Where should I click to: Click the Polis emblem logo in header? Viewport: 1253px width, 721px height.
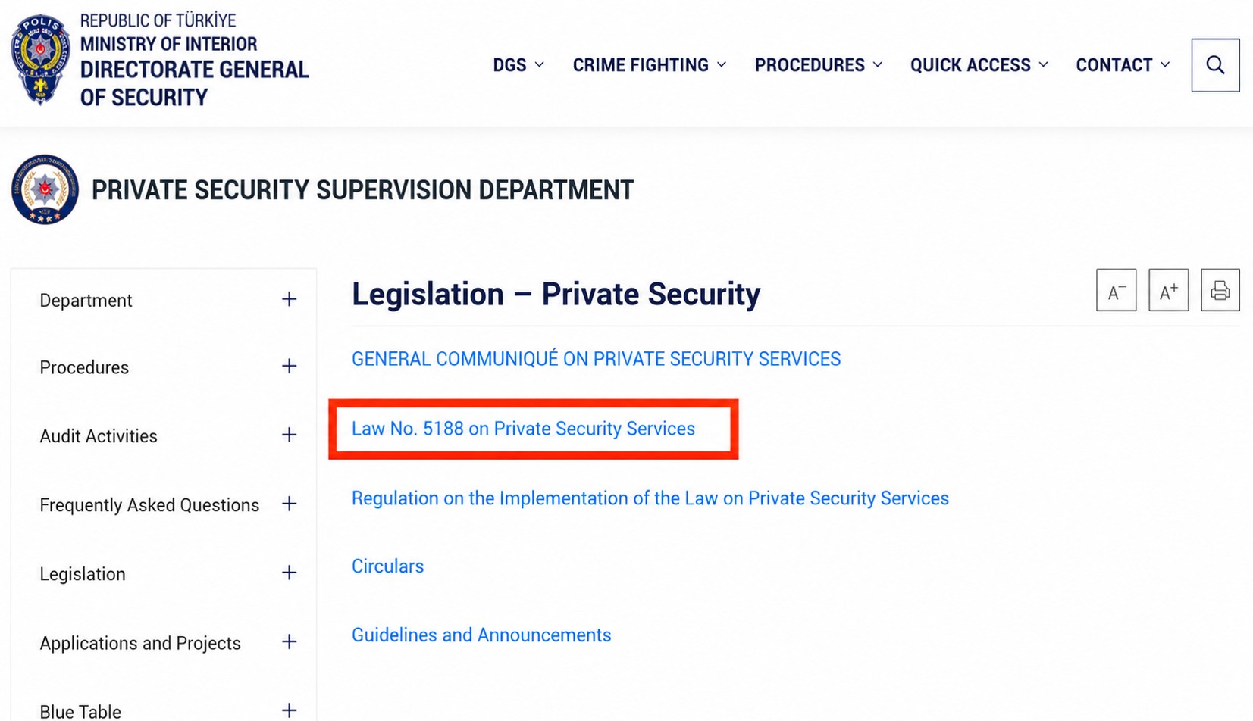point(40,59)
